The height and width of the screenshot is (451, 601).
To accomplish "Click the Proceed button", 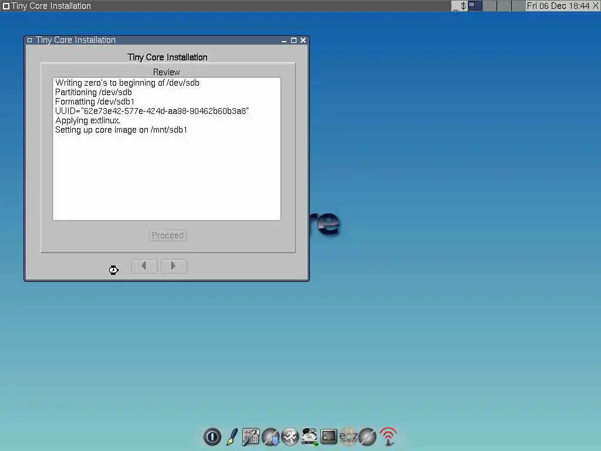I will pyautogui.click(x=168, y=235).
